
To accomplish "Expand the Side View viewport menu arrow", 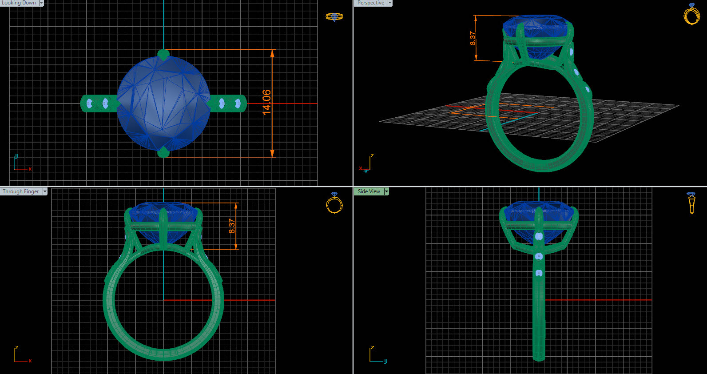I will pos(386,191).
